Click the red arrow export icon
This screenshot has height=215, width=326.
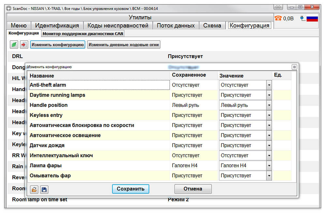[24, 45]
